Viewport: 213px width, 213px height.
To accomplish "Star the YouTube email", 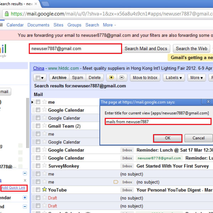I will pos(44,189).
